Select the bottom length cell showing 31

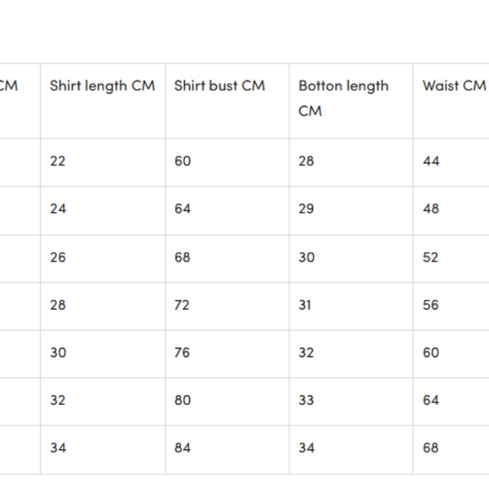pos(306,305)
